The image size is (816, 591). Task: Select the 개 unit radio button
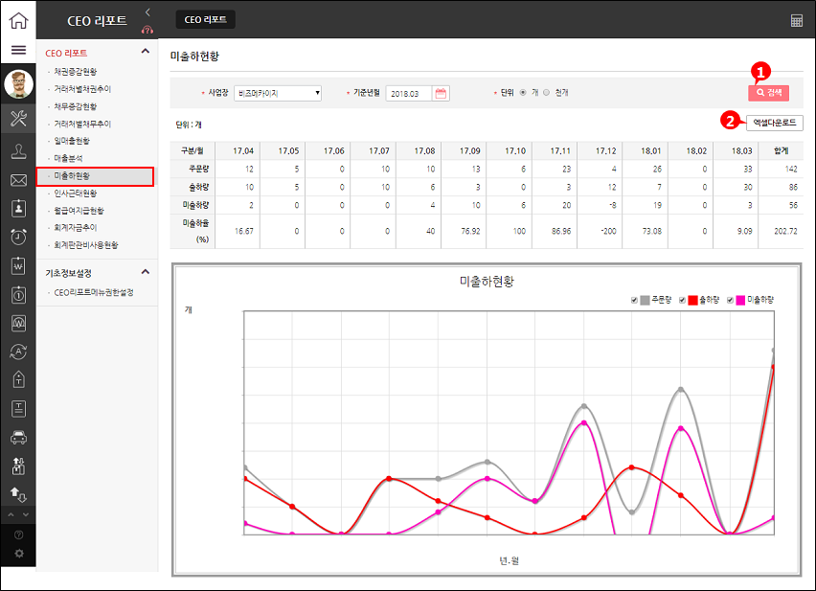tap(523, 93)
